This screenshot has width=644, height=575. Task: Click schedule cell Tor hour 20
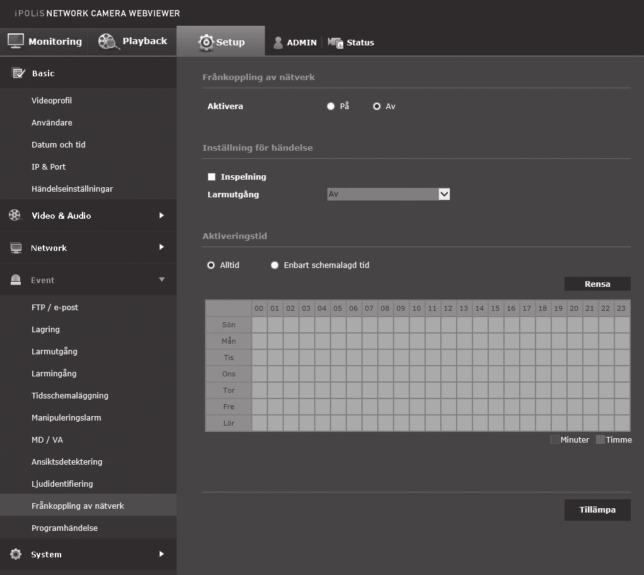tap(575, 390)
